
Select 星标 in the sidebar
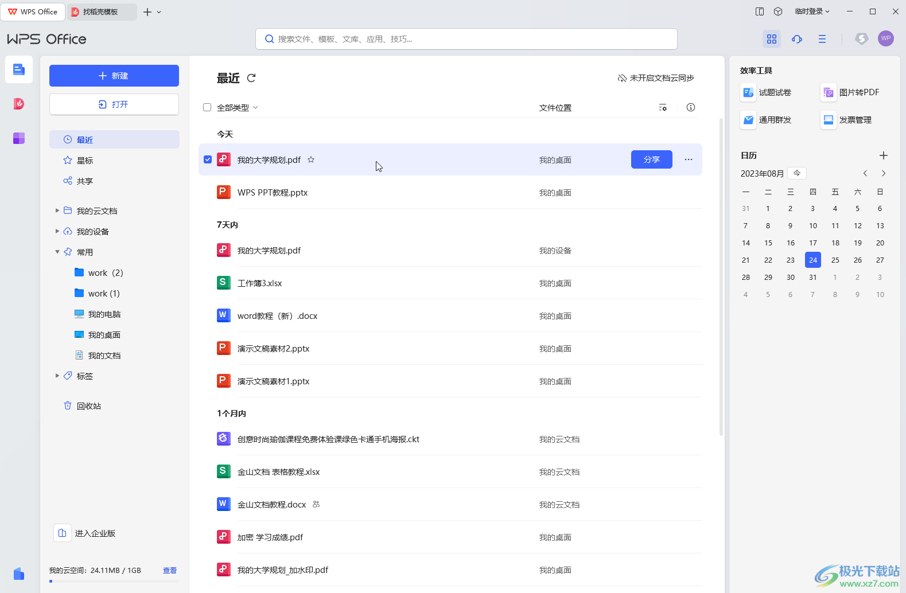114,161
